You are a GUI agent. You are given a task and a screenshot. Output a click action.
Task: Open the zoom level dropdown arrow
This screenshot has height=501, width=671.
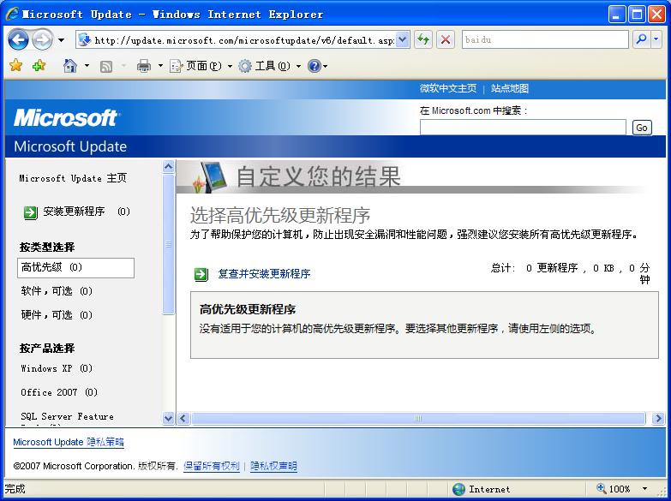pyautogui.click(x=645, y=489)
